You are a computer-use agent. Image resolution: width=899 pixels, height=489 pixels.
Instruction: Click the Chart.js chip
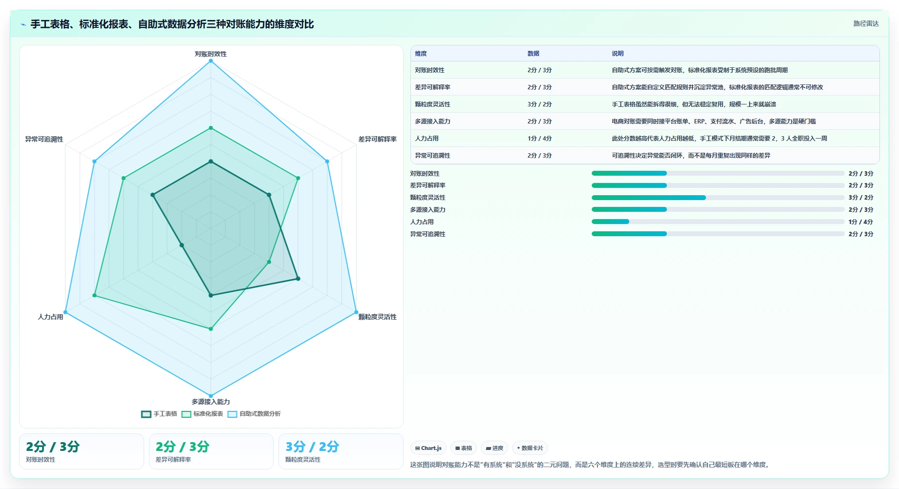pyautogui.click(x=428, y=448)
